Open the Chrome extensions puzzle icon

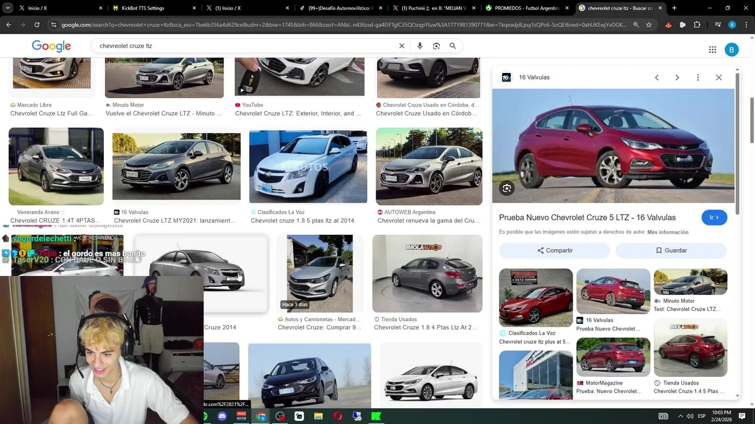[x=697, y=25]
